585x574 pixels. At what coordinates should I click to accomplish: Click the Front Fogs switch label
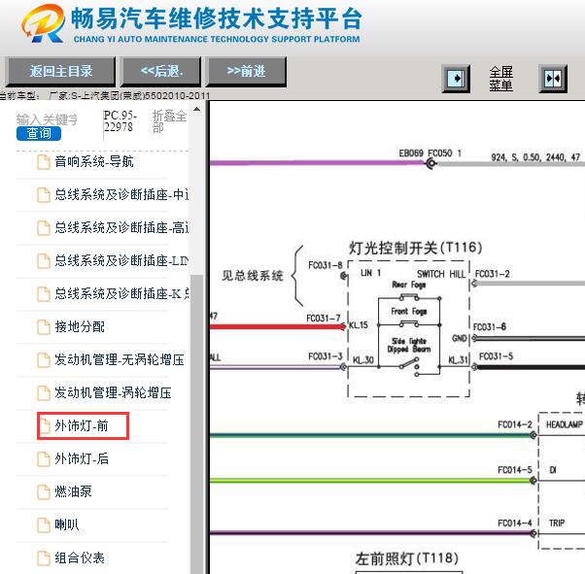[x=409, y=311]
